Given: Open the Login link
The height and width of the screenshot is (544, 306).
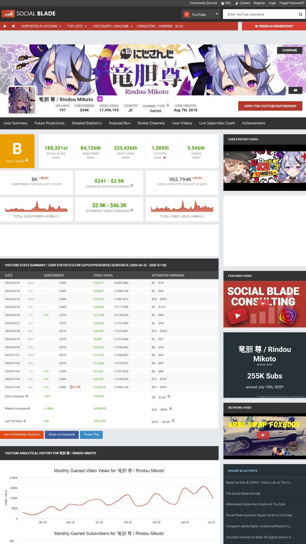Looking at the screenshot, I should (272, 3).
